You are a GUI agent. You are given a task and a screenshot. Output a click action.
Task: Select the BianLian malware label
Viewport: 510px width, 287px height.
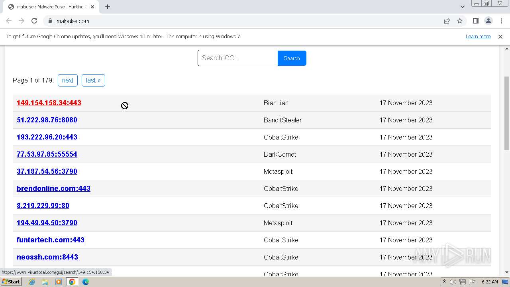coord(276,103)
